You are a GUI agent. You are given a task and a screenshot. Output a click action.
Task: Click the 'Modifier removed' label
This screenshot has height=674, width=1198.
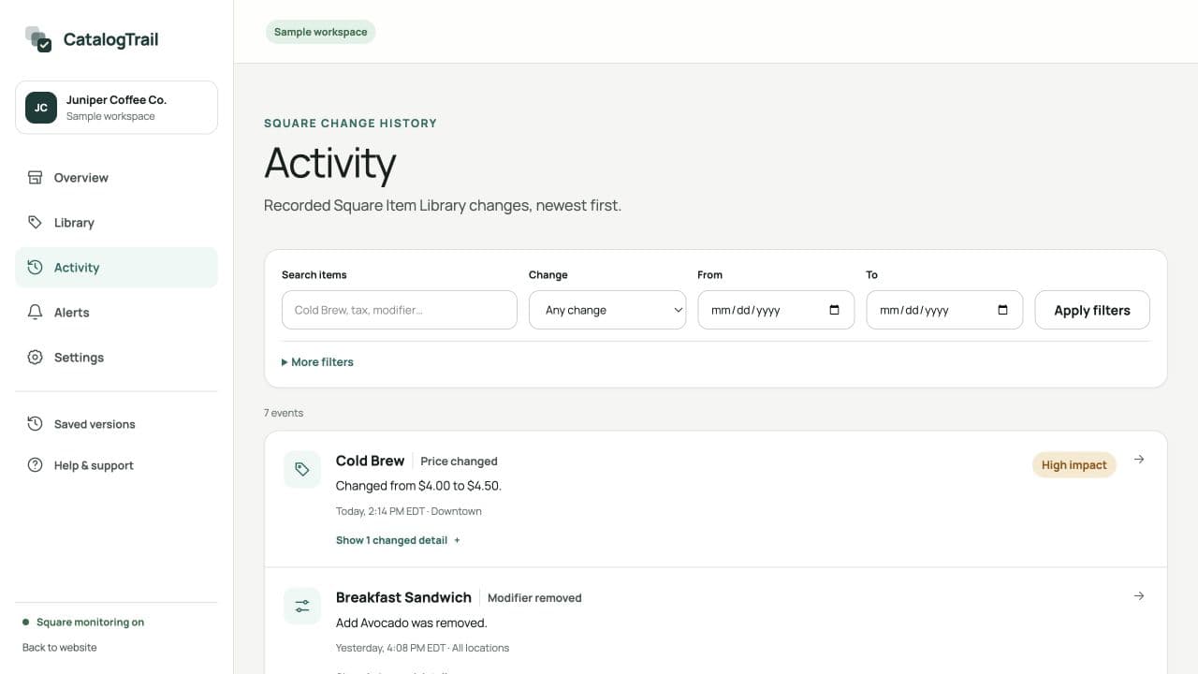click(534, 598)
